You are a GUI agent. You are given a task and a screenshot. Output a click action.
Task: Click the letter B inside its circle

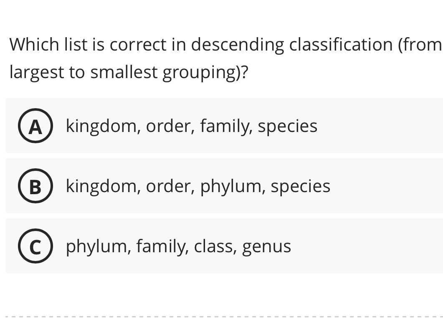click(35, 186)
